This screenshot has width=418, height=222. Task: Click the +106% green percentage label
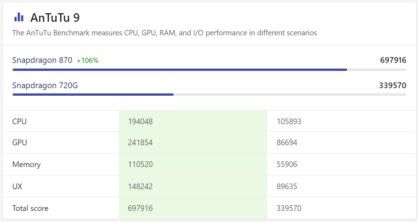pos(87,61)
